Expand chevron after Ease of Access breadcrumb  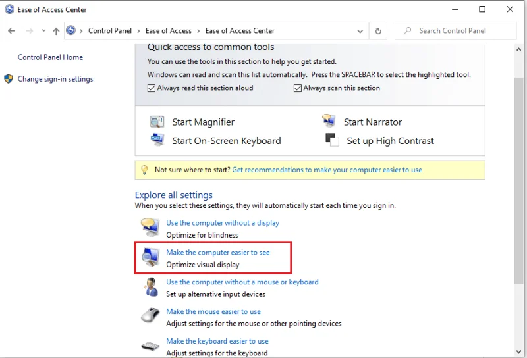[198, 31]
